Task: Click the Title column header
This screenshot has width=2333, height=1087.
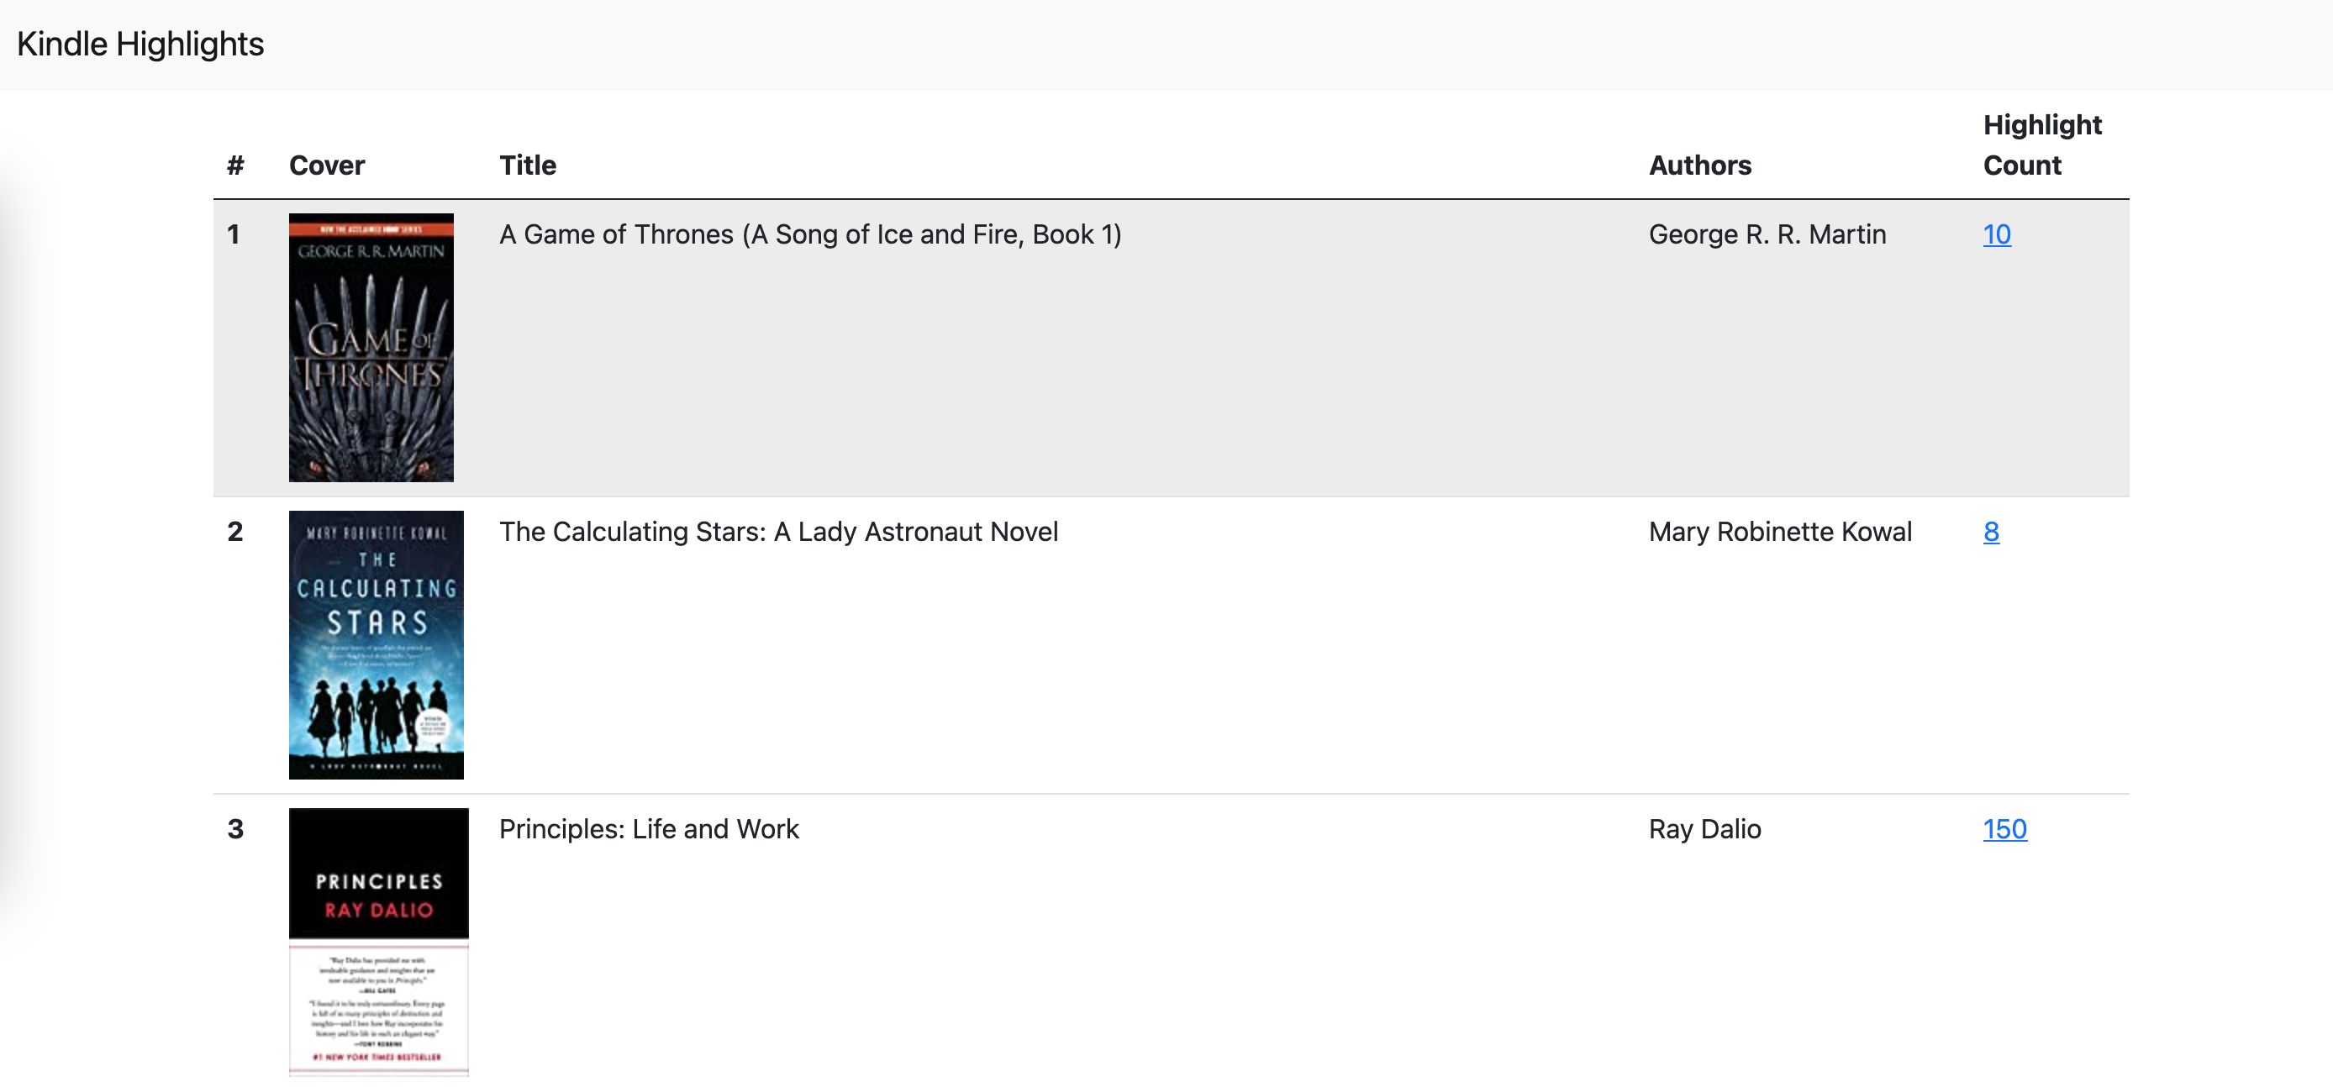Action: click(528, 165)
